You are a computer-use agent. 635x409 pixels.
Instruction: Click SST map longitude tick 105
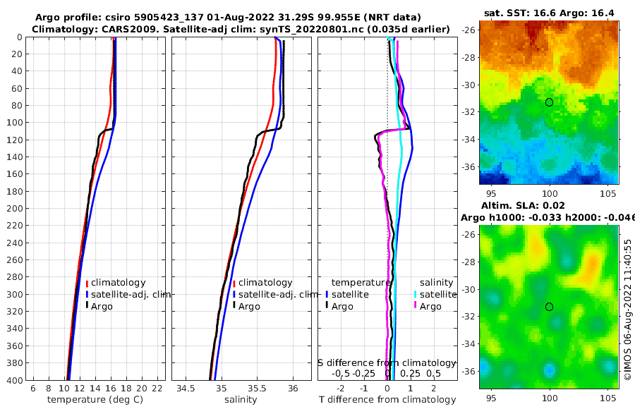[608, 193]
